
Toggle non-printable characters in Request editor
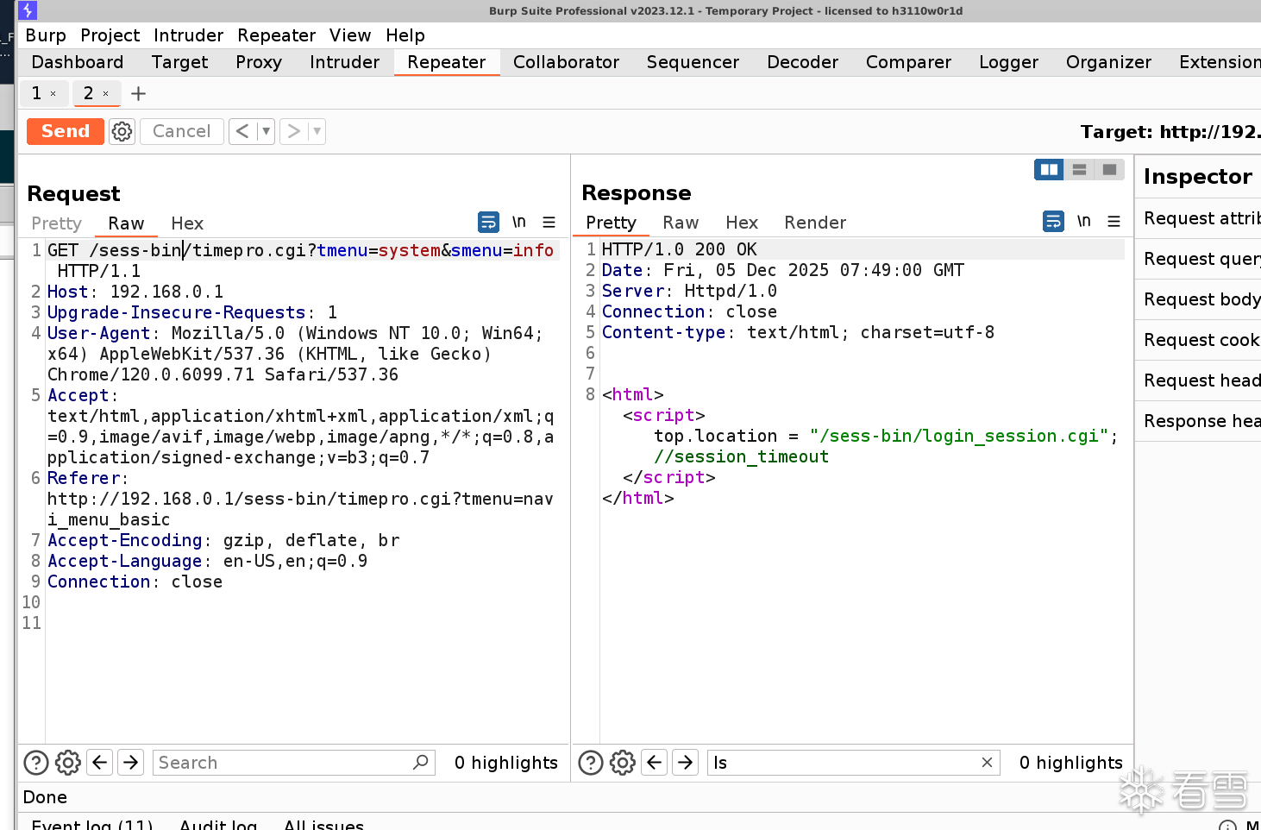519,223
